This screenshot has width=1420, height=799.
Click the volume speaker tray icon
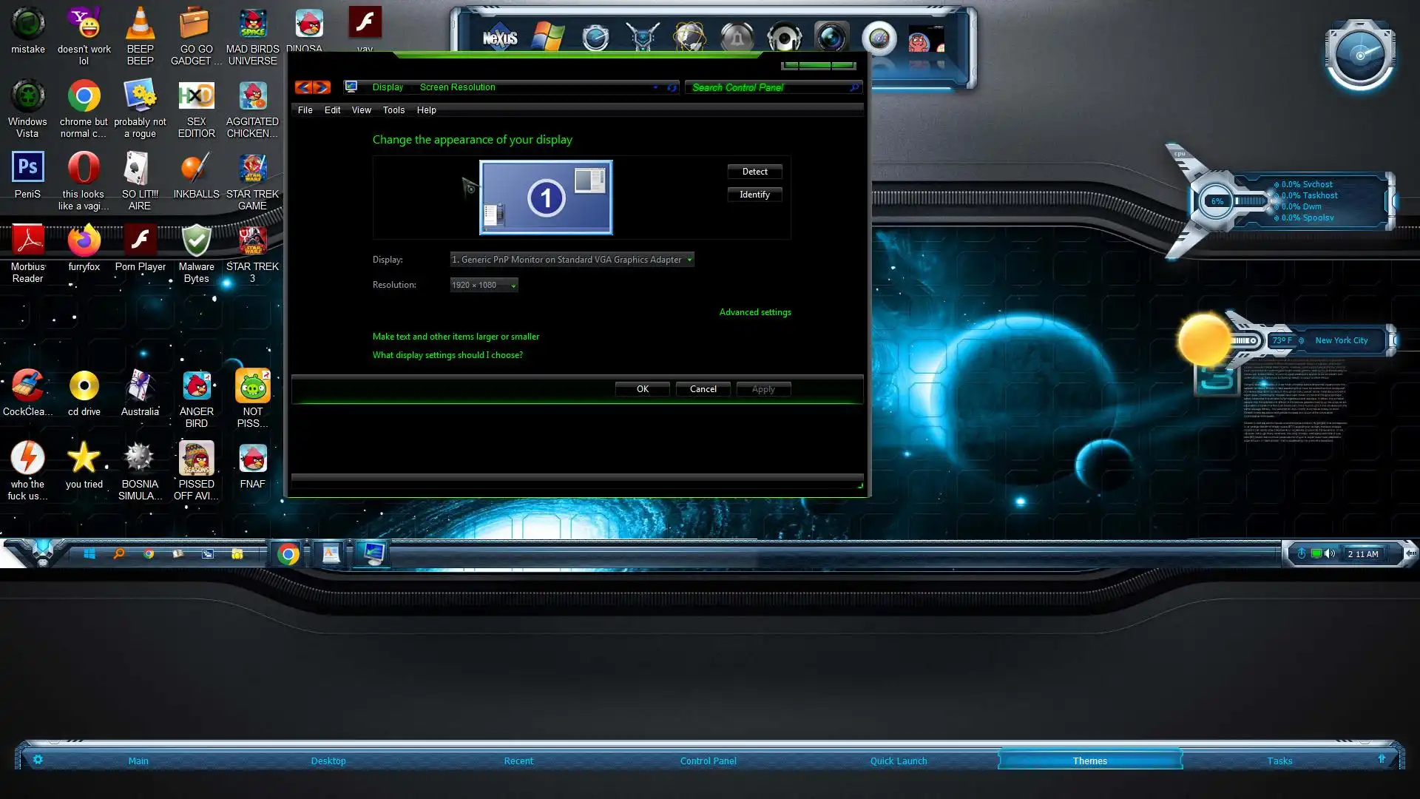tap(1330, 553)
